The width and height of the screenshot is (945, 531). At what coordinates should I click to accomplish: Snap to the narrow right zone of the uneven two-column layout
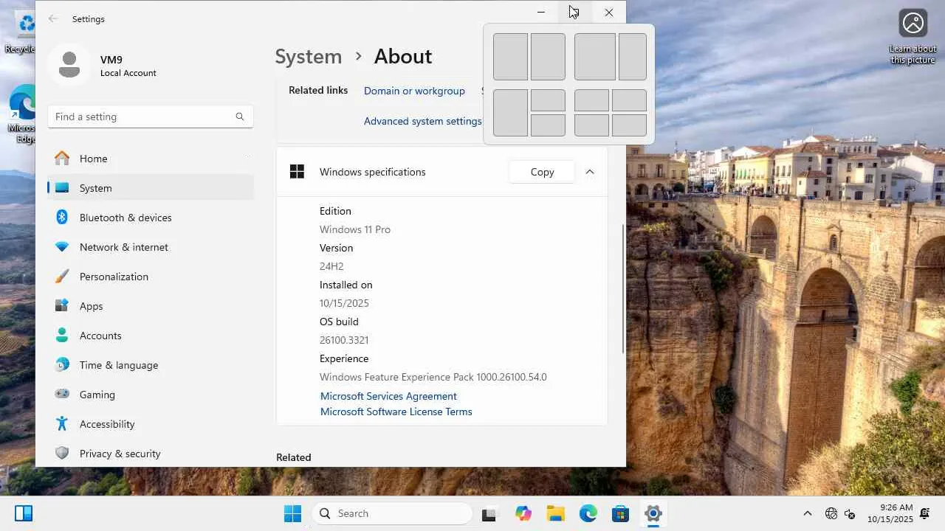click(x=633, y=57)
